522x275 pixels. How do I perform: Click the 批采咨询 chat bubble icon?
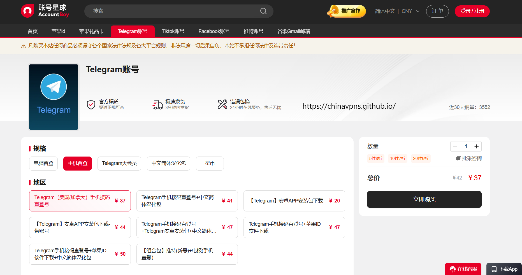pyautogui.click(x=458, y=159)
